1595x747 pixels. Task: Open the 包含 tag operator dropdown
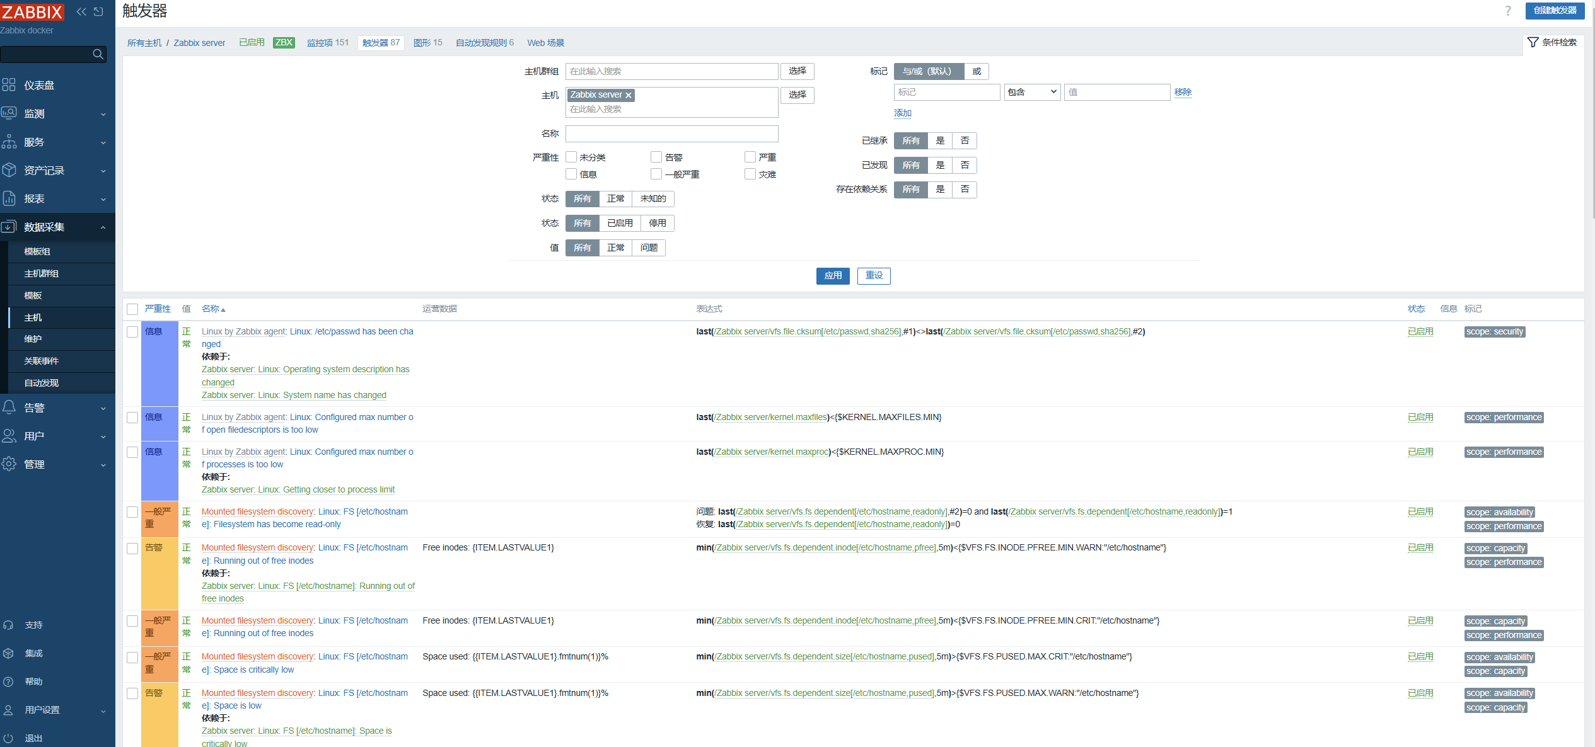tap(1031, 92)
